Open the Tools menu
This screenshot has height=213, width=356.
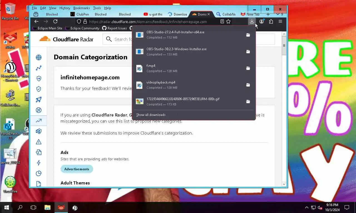pos(97,8)
